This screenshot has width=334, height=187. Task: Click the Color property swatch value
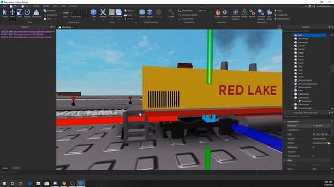(314, 135)
